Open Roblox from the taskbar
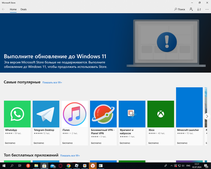 point(77,166)
